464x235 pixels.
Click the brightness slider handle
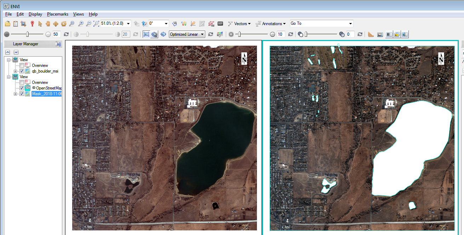pyautogui.click(x=28, y=34)
